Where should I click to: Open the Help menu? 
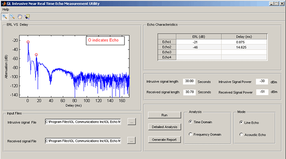6,10
